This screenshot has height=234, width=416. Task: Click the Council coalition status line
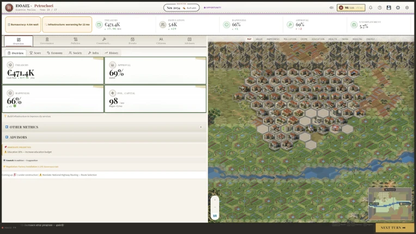(x=21, y=161)
